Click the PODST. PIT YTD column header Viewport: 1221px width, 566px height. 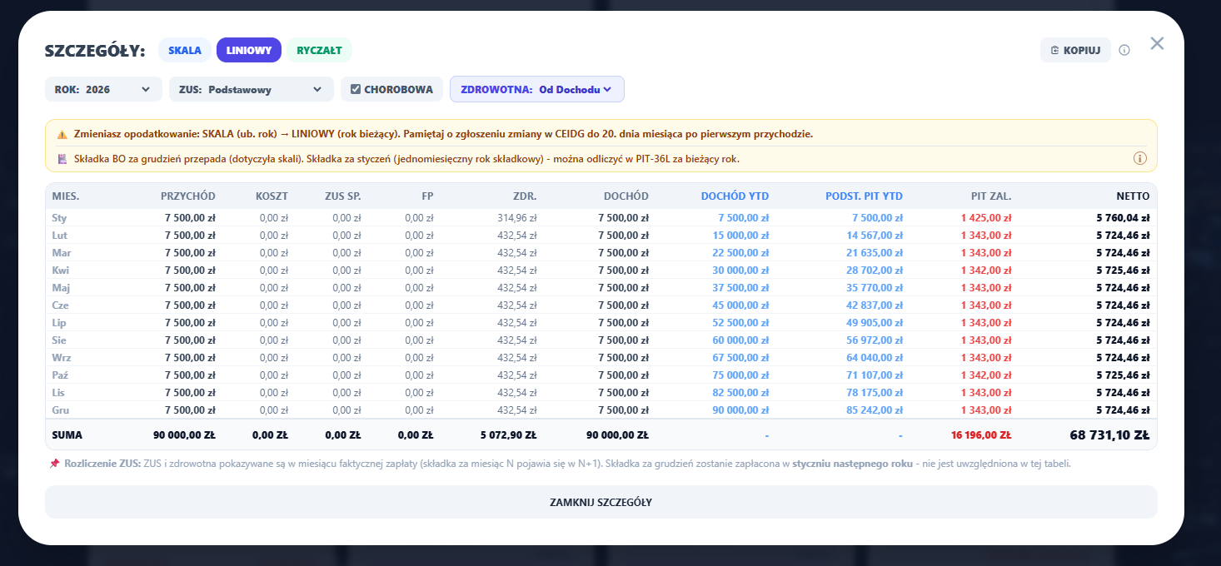(864, 196)
